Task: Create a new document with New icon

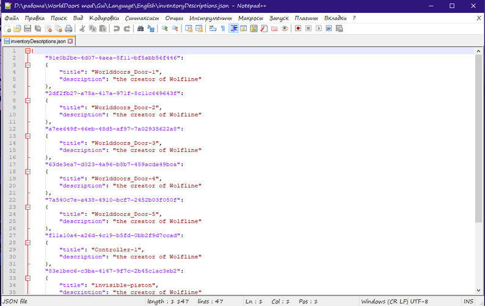Action: [x=7, y=29]
